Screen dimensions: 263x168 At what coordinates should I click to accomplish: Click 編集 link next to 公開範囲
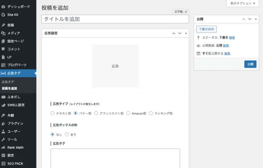(226, 46)
